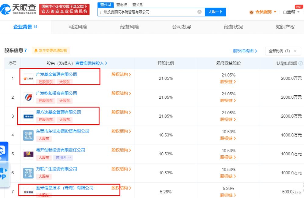The width and height of the screenshot is (304, 198).
Task: Switch to the 查关系 search tab
Action: [137, 5]
